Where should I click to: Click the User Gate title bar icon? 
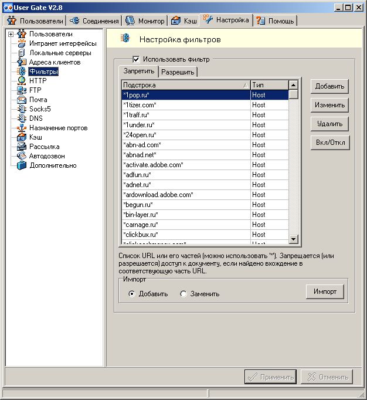point(8,8)
